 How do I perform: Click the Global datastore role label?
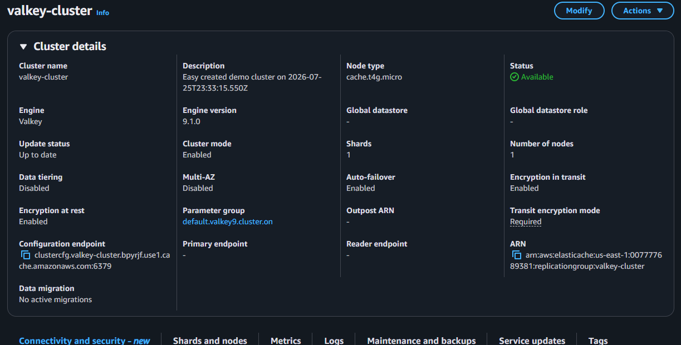pos(549,110)
